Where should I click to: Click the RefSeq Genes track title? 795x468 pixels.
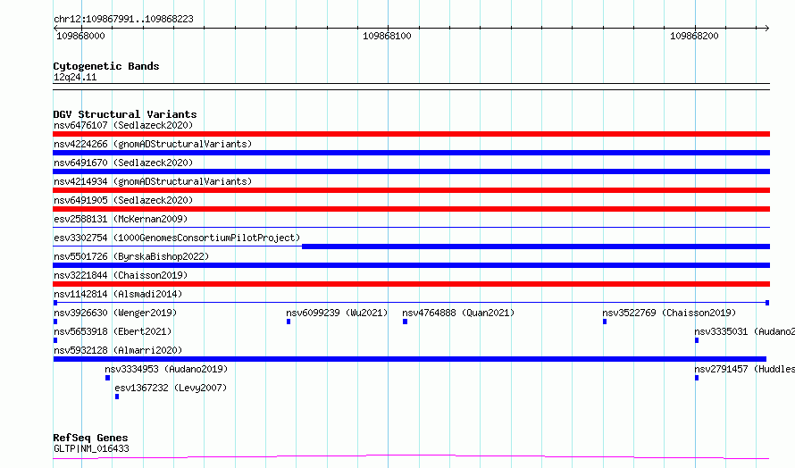(x=90, y=439)
